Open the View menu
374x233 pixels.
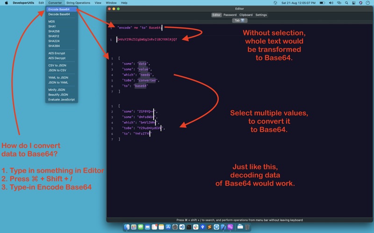(98, 3)
